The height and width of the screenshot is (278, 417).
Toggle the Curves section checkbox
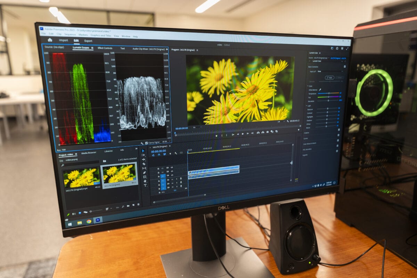pos(338,135)
